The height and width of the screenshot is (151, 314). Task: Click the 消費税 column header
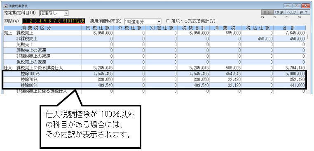click(226, 28)
